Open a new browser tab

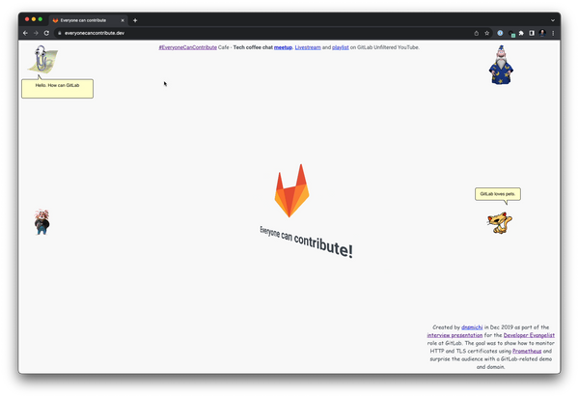coord(135,19)
